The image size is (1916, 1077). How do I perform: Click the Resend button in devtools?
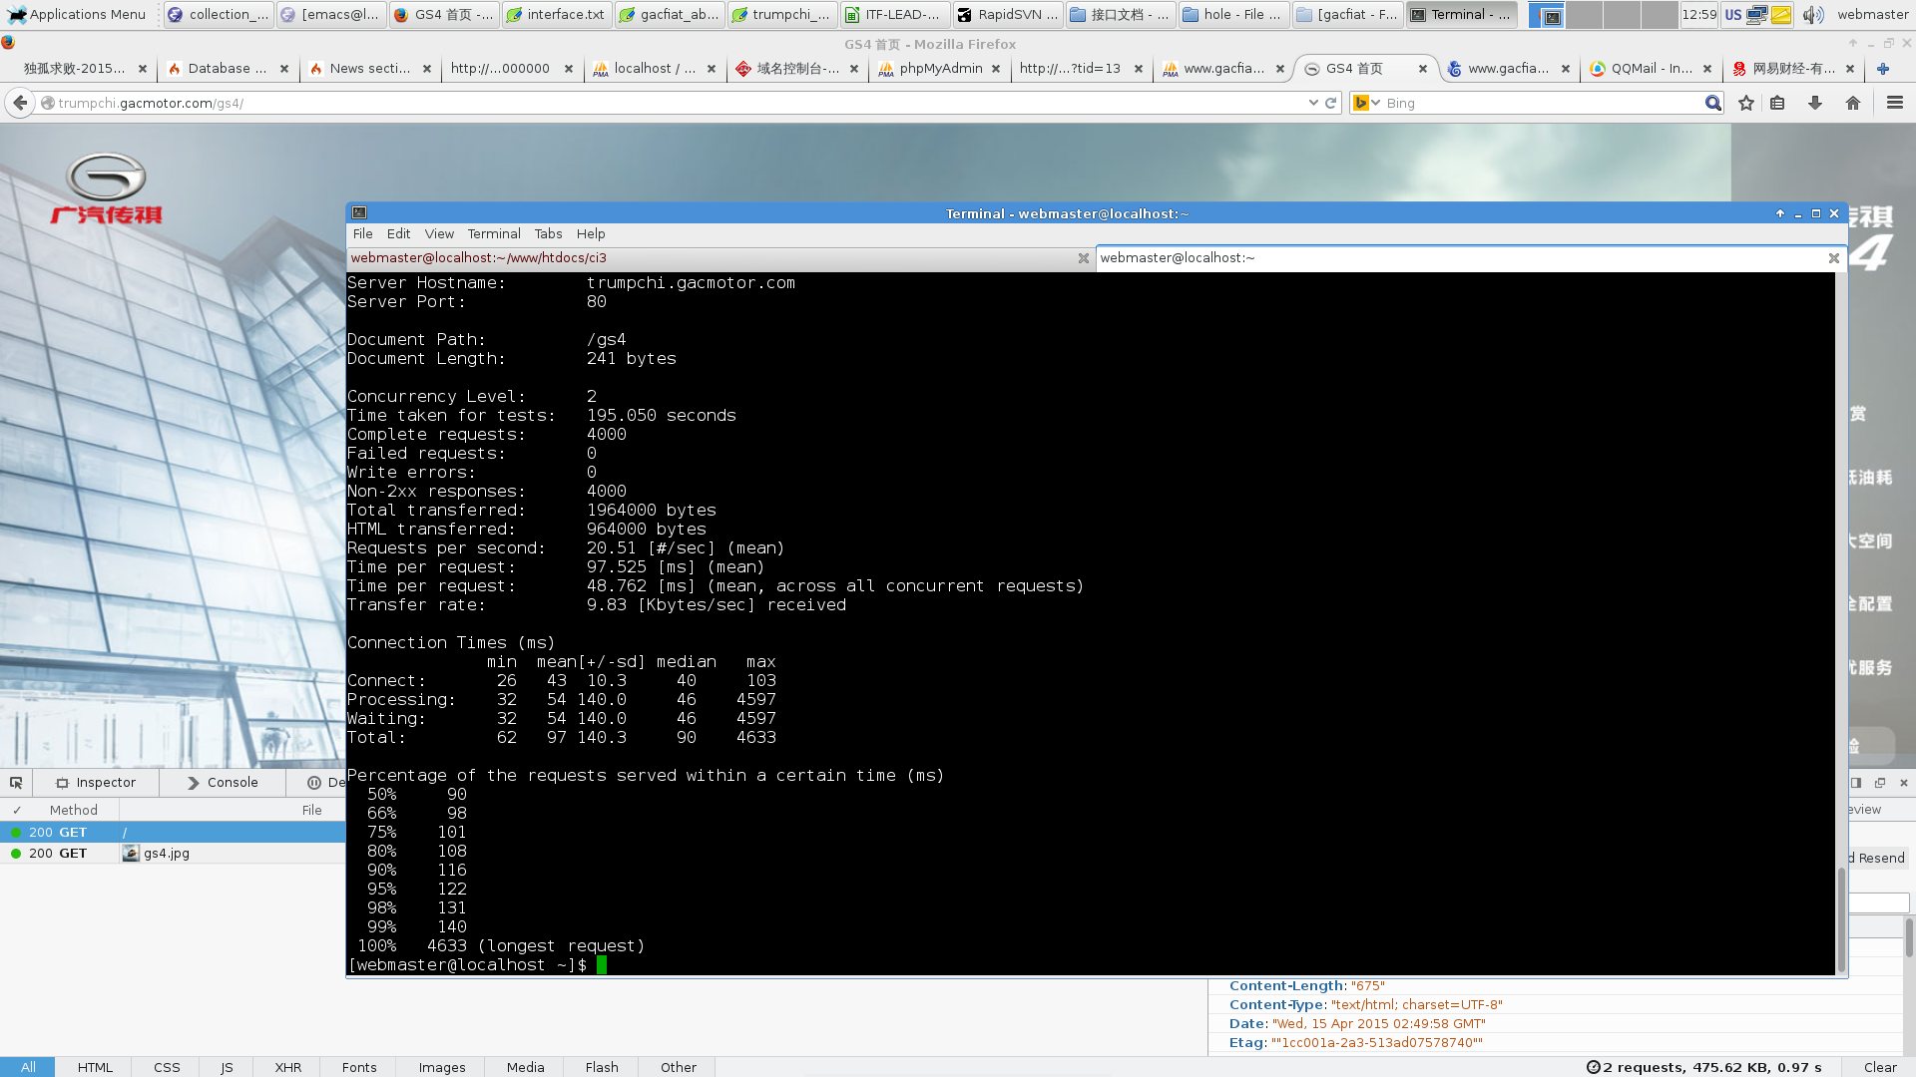tap(1878, 859)
